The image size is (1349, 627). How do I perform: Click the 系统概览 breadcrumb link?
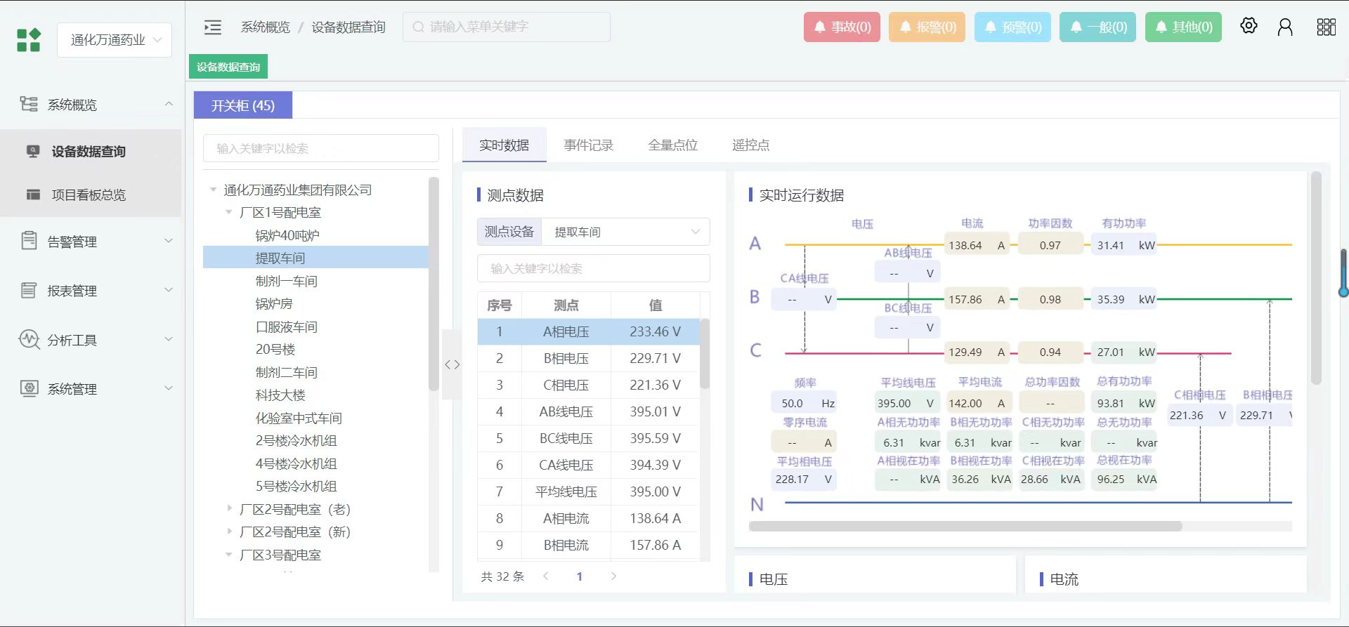[x=265, y=27]
